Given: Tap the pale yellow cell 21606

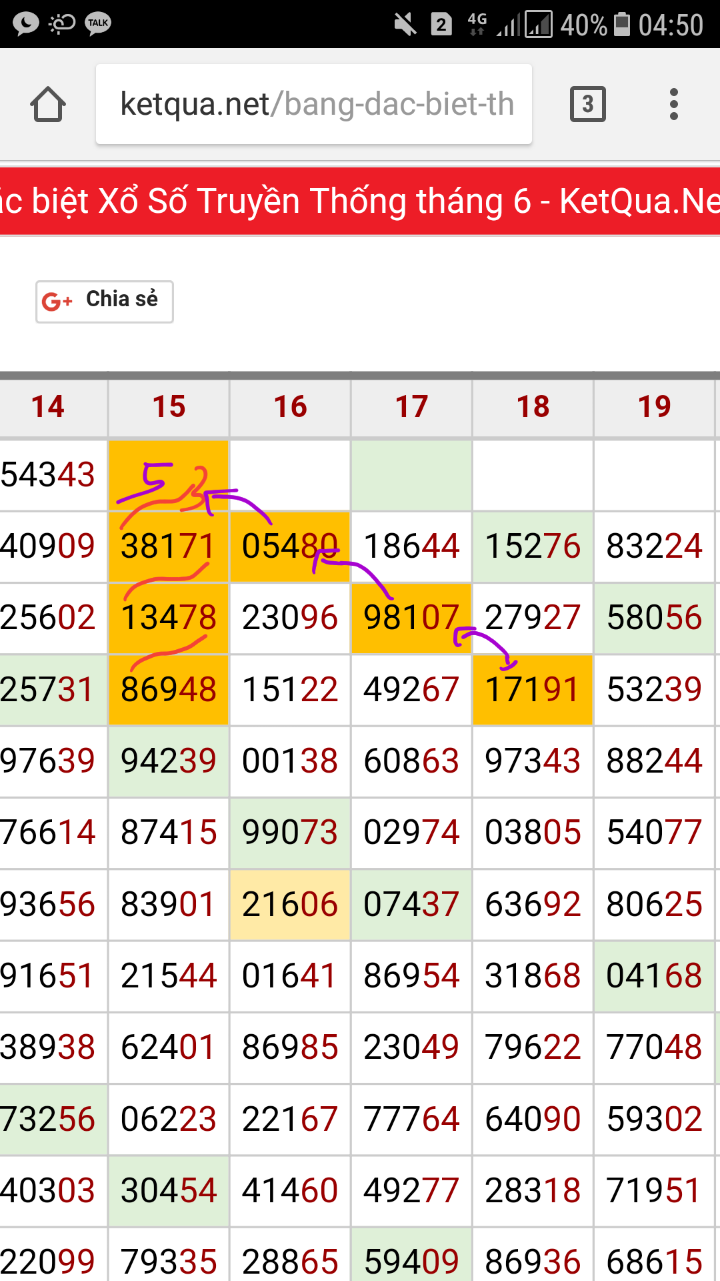Looking at the screenshot, I should 290,905.
